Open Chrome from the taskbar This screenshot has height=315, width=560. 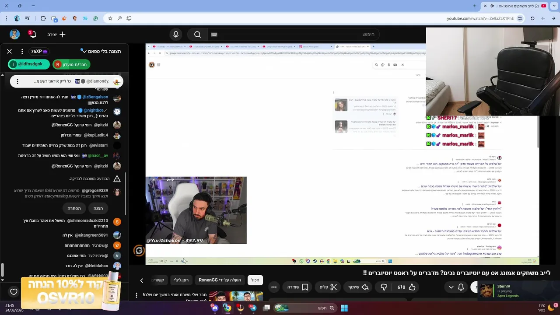pyautogui.click(x=227, y=308)
